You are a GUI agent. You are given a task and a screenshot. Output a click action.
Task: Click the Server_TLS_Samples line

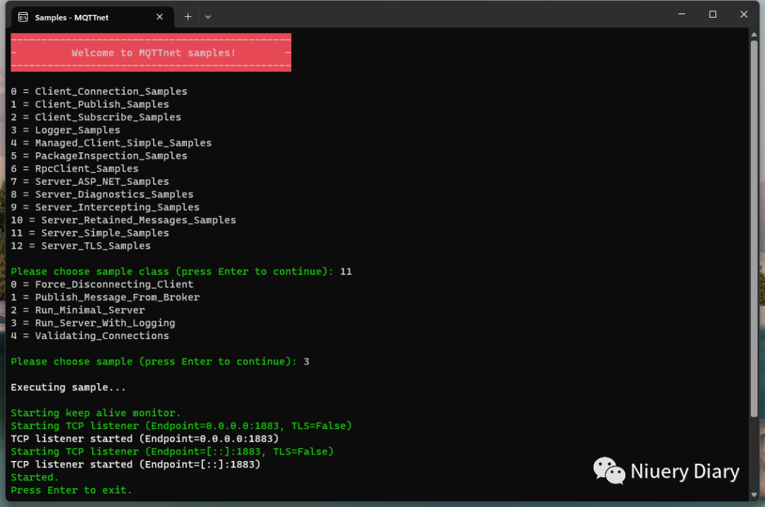coord(81,246)
